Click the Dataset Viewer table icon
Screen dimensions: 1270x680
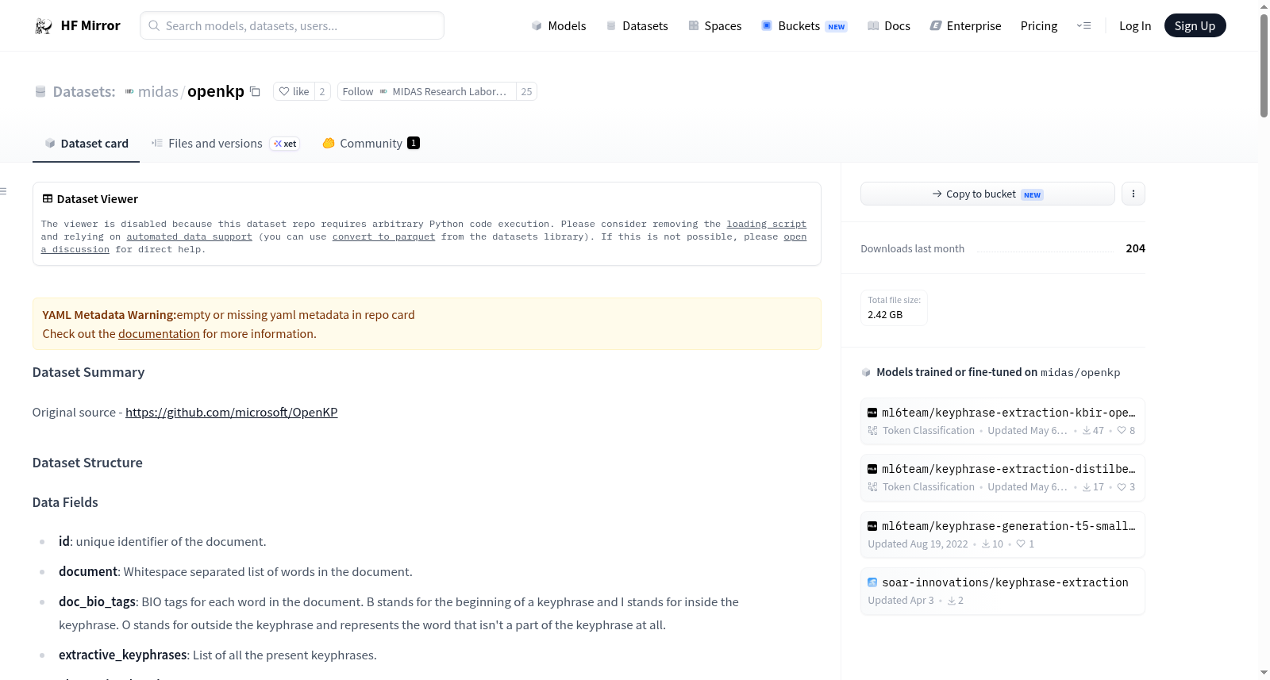[x=48, y=198]
